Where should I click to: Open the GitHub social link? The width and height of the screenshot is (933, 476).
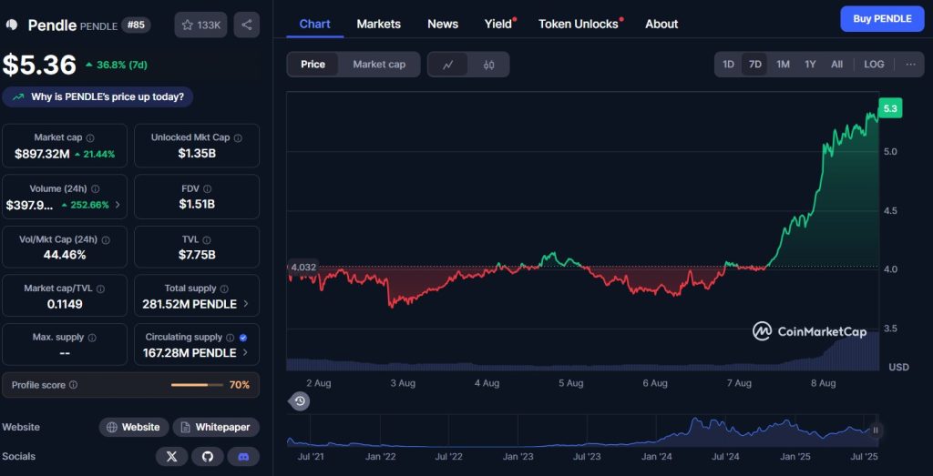coord(208,456)
